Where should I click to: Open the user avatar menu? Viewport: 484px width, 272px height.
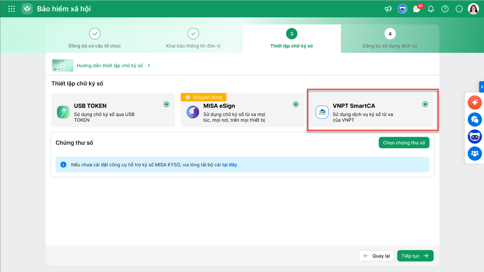point(473,9)
